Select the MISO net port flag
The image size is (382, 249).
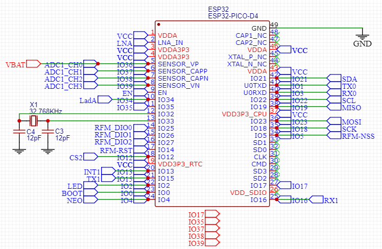pyautogui.click(x=334, y=107)
